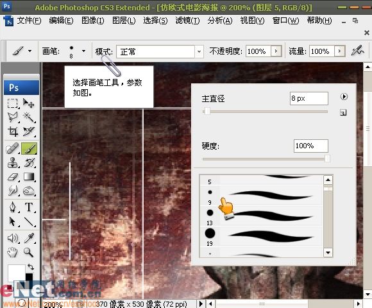Screen dimensions: 372x308
Task: Open the 窗口(W) menu
Action: pos(285,21)
